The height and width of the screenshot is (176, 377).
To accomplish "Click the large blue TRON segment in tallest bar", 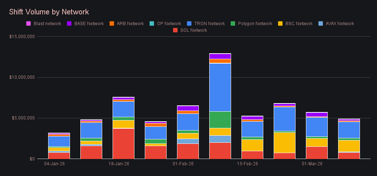I will point(220,87).
